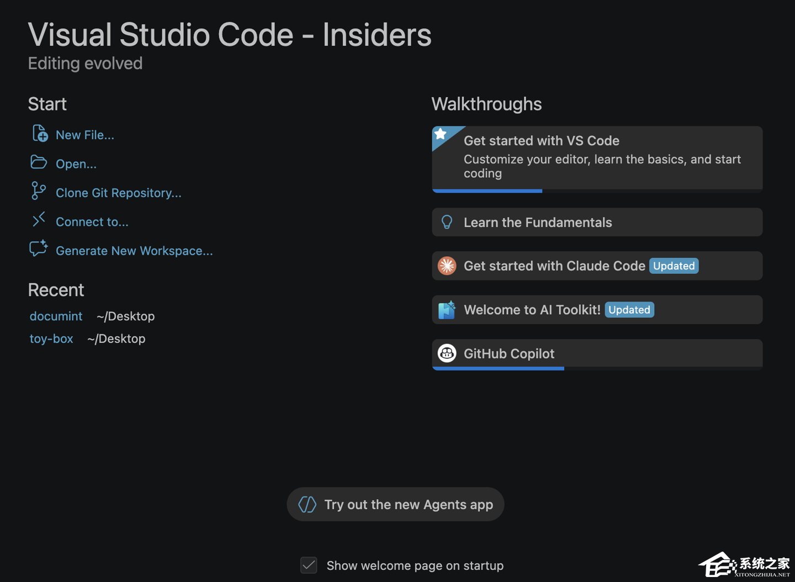Screen dimensions: 795x582
Task: Select the Open... link
Action: [76, 164]
